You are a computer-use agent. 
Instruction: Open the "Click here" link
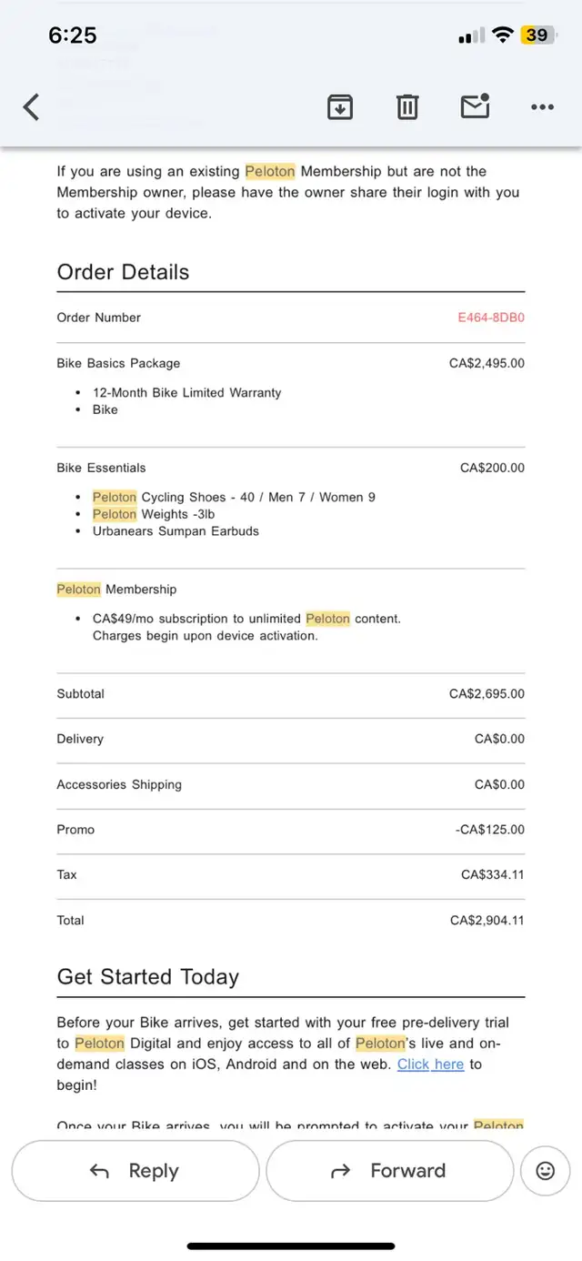point(430,1064)
